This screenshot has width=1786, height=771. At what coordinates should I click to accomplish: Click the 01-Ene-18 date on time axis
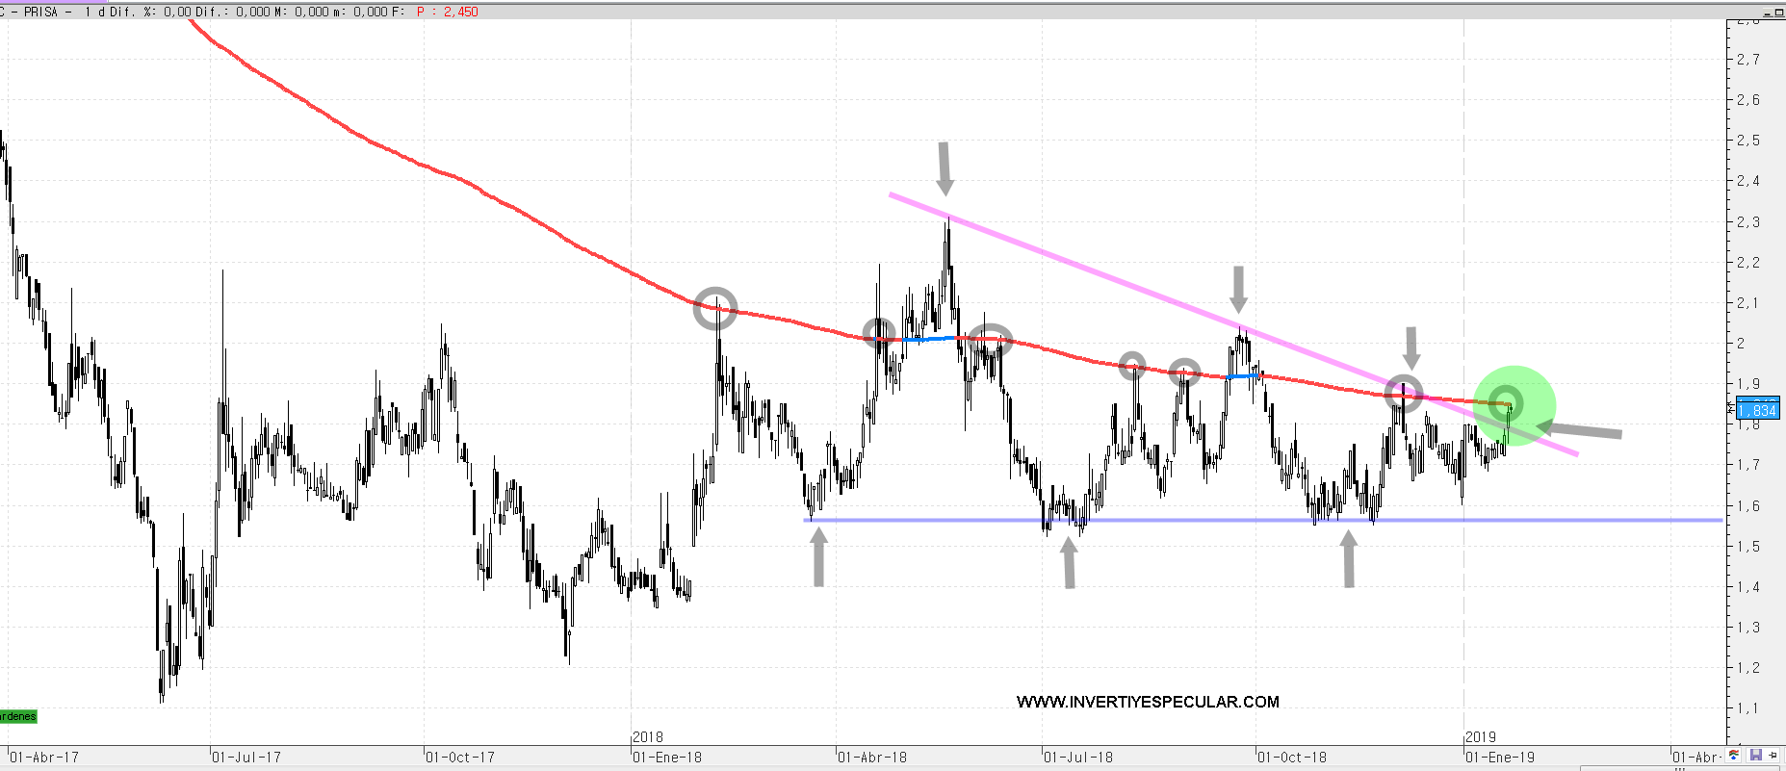click(x=667, y=758)
